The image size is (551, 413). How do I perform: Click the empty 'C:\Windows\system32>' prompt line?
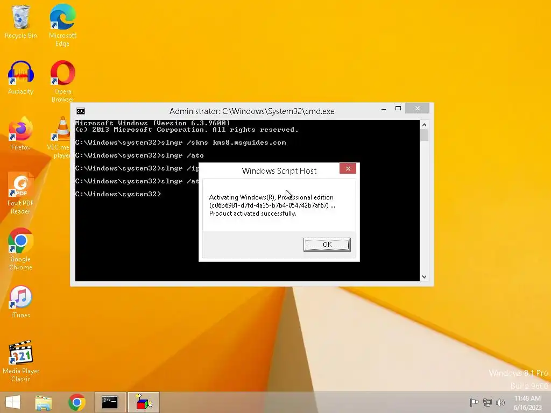tap(118, 194)
